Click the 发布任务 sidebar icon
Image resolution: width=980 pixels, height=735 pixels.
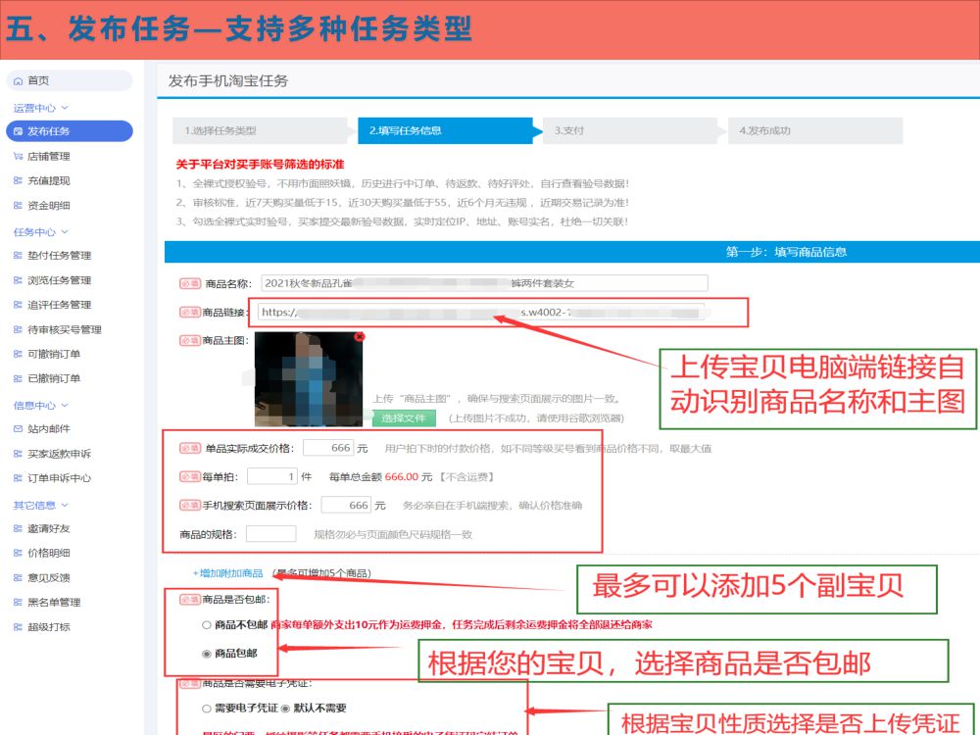18,131
